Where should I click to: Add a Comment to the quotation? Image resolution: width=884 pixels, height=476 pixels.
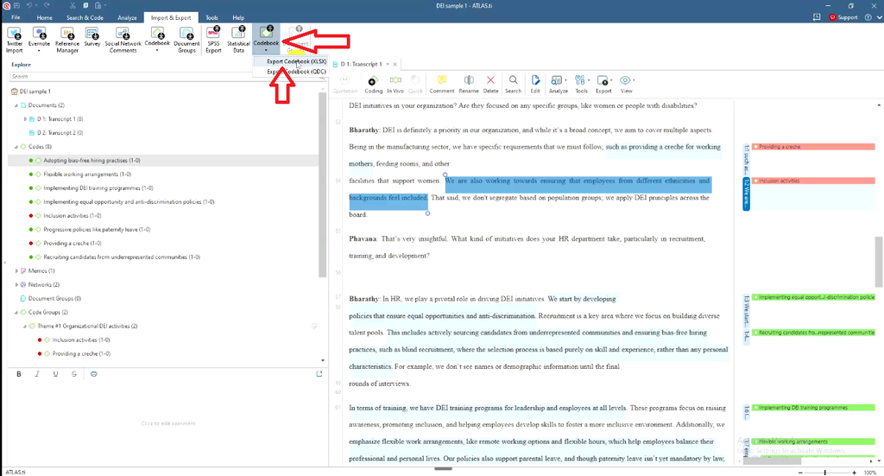click(x=441, y=84)
